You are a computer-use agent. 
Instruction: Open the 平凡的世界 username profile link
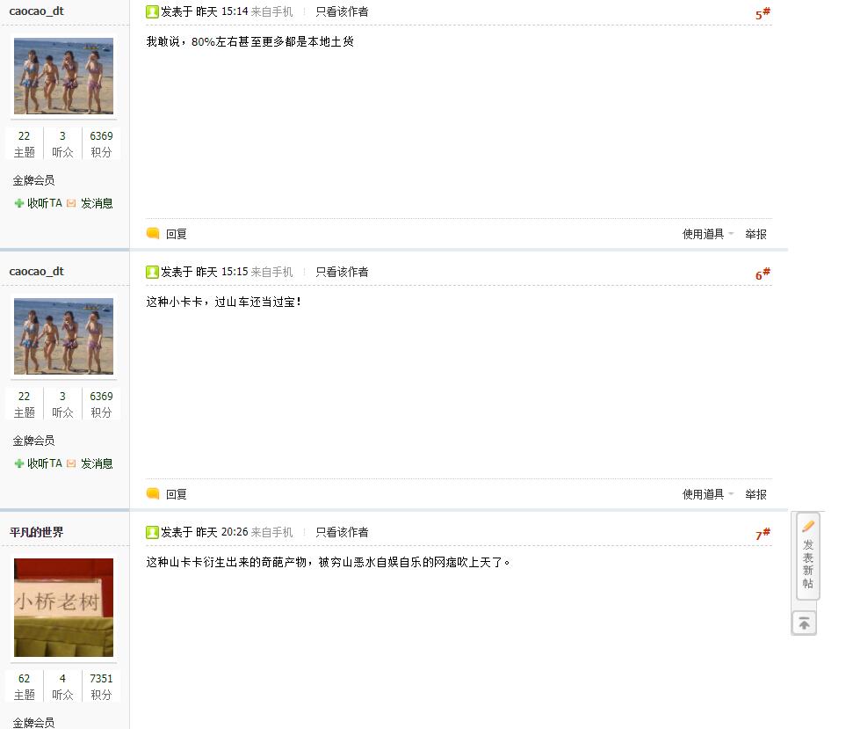pyautogui.click(x=36, y=532)
